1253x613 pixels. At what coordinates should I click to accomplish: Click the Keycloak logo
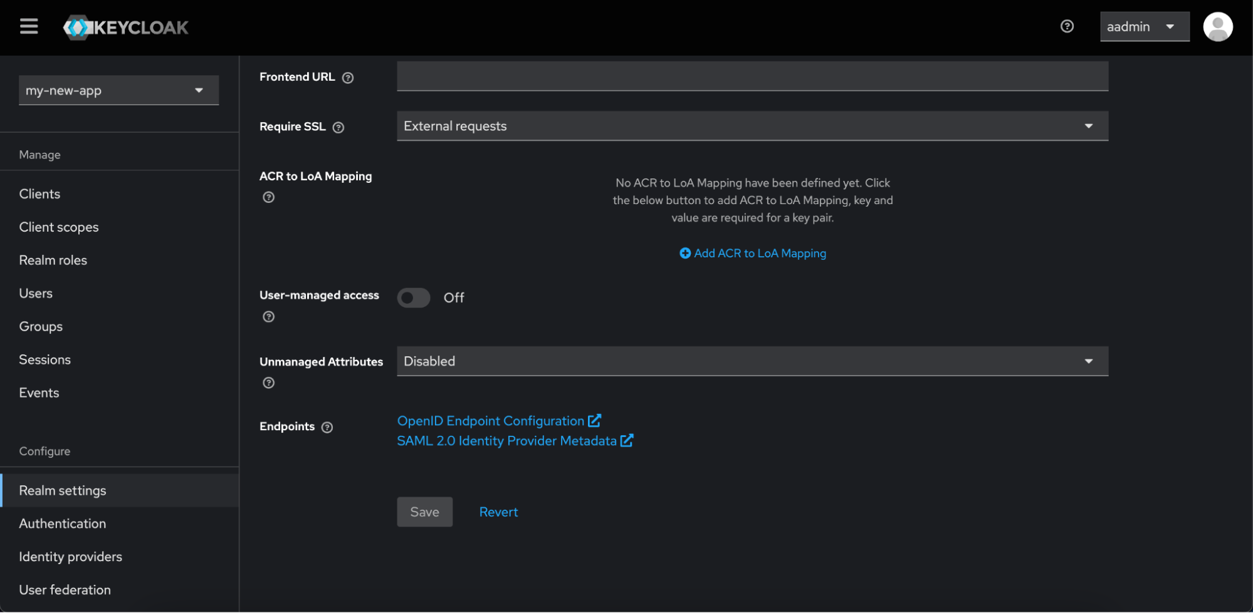126,27
